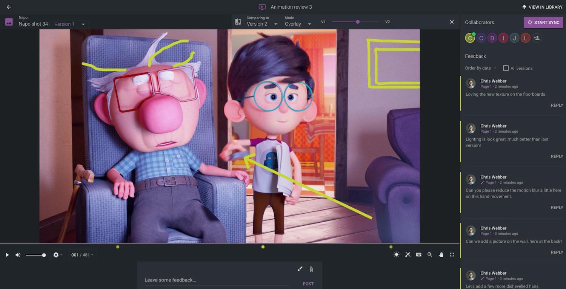Select the brush annotation tool

[x=300, y=269]
